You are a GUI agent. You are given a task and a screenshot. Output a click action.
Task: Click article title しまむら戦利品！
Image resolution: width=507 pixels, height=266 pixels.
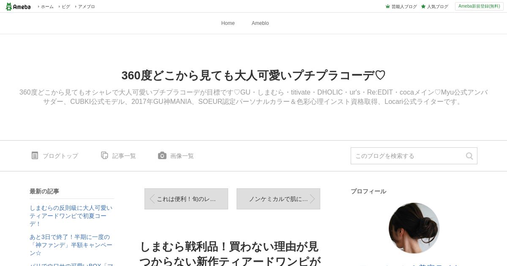pyautogui.click(x=230, y=253)
